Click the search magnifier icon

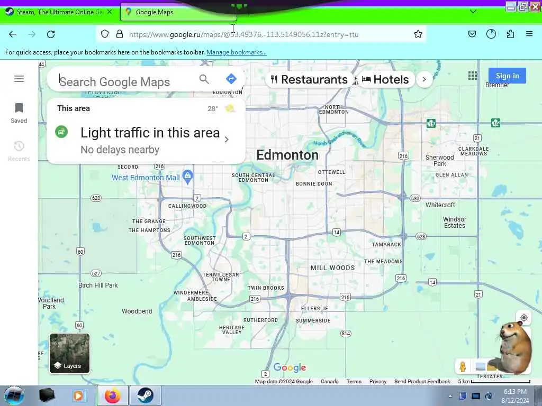(x=204, y=79)
